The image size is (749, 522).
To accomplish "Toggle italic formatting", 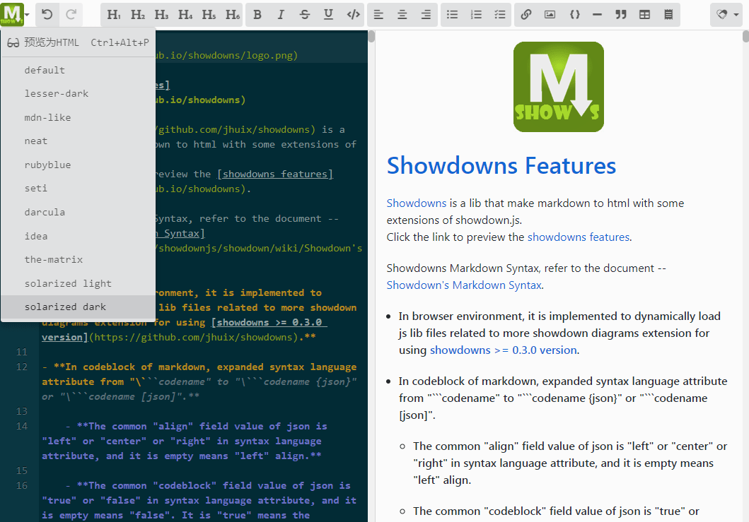I will (281, 14).
